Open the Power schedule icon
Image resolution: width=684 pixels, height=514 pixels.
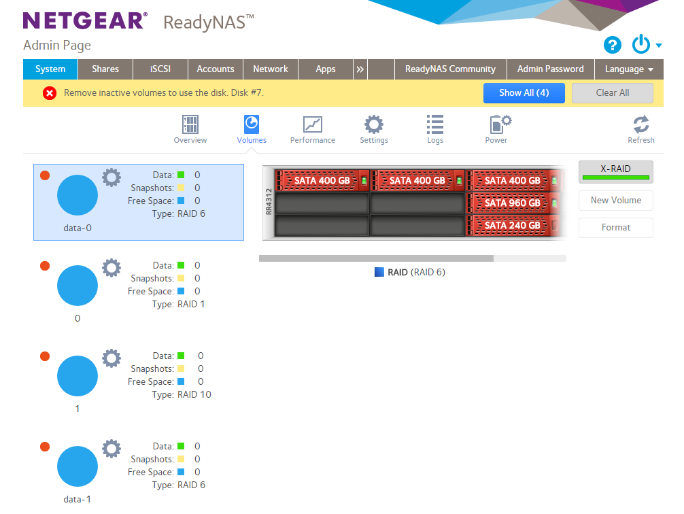[500, 124]
